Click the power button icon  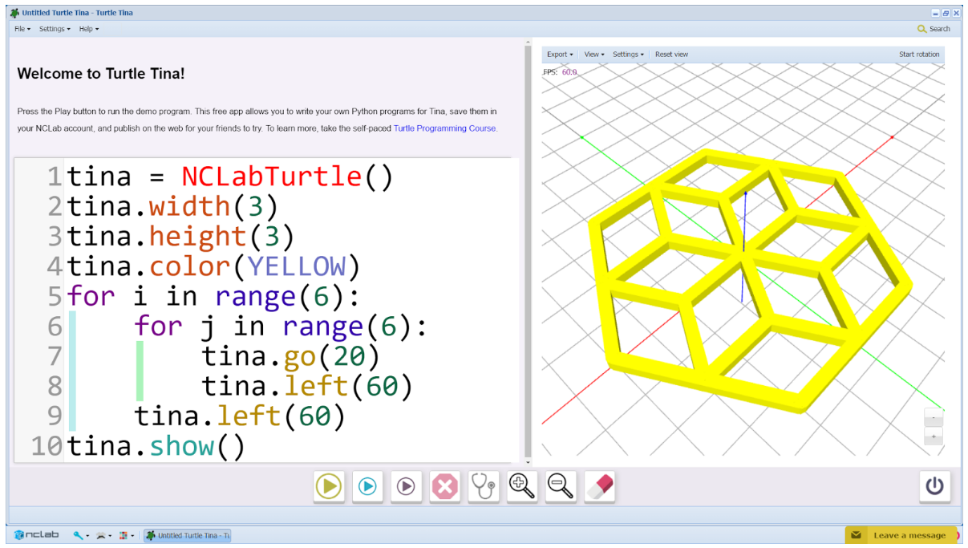[x=934, y=486]
